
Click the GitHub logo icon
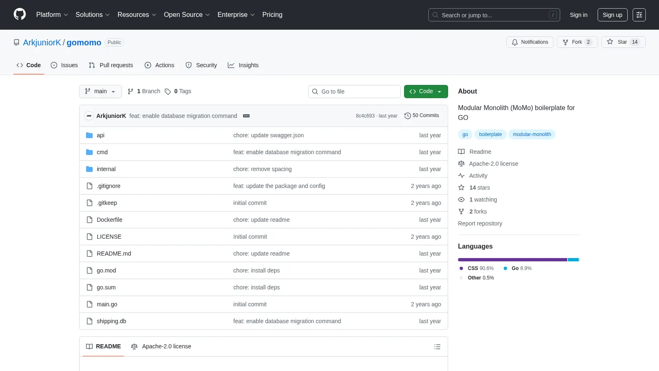[20, 14]
